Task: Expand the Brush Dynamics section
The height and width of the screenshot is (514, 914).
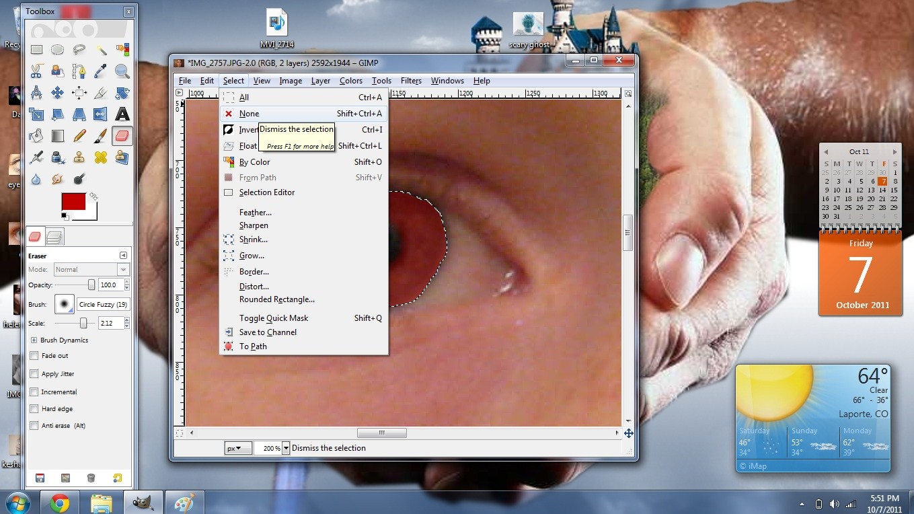Action: pyautogui.click(x=34, y=340)
